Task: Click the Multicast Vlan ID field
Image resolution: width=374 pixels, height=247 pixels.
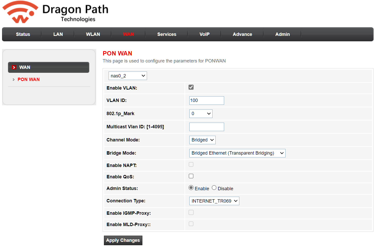Action: (x=207, y=127)
